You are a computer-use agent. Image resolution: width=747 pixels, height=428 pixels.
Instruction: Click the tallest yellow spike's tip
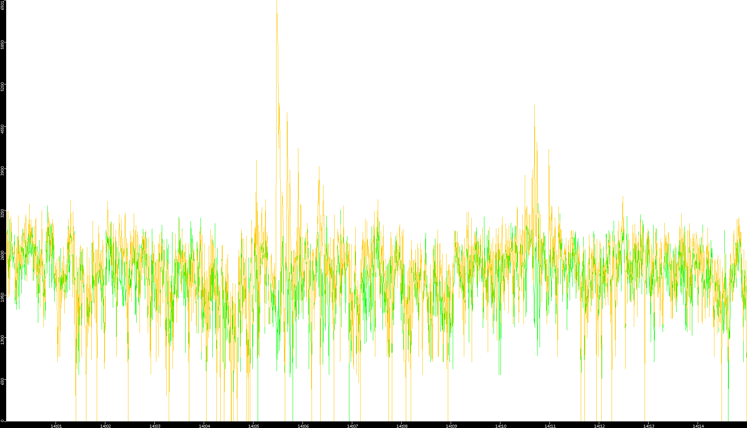[277, 2]
